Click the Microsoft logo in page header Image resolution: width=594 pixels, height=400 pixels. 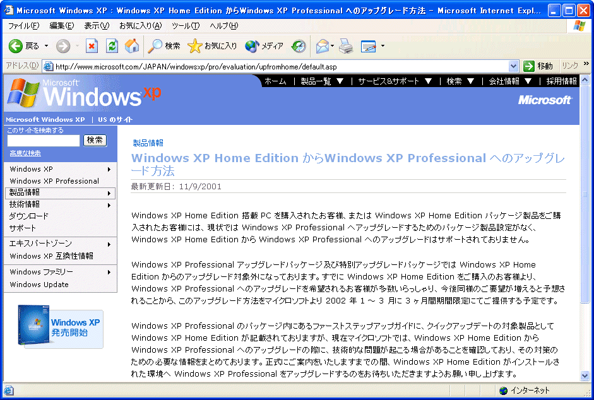[x=545, y=100]
